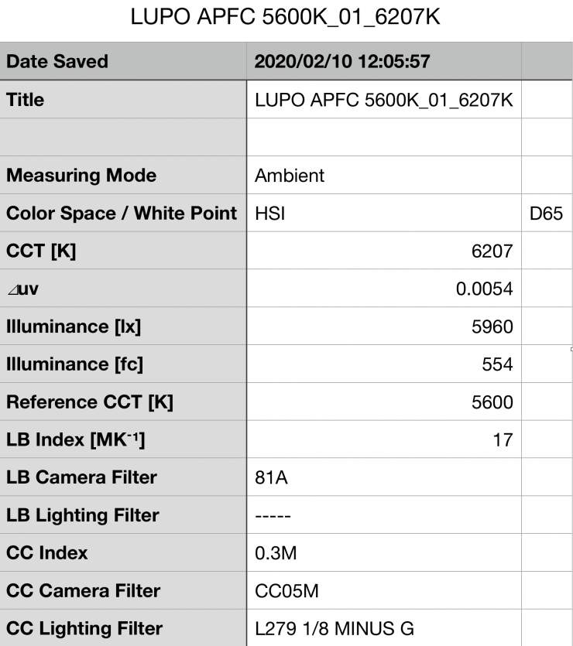Select the Ambient value cell
Image resolution: width=573 pixels, height=646 pixels.
tap(383, 176)
